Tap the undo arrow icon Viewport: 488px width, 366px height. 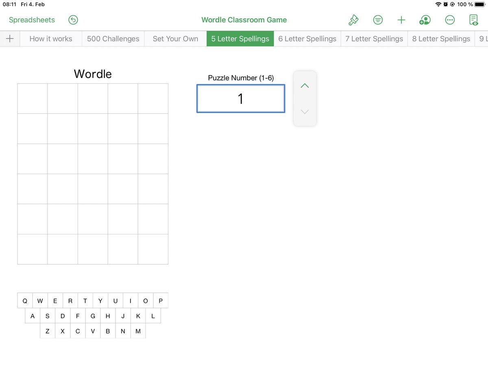tap(73, 20)
